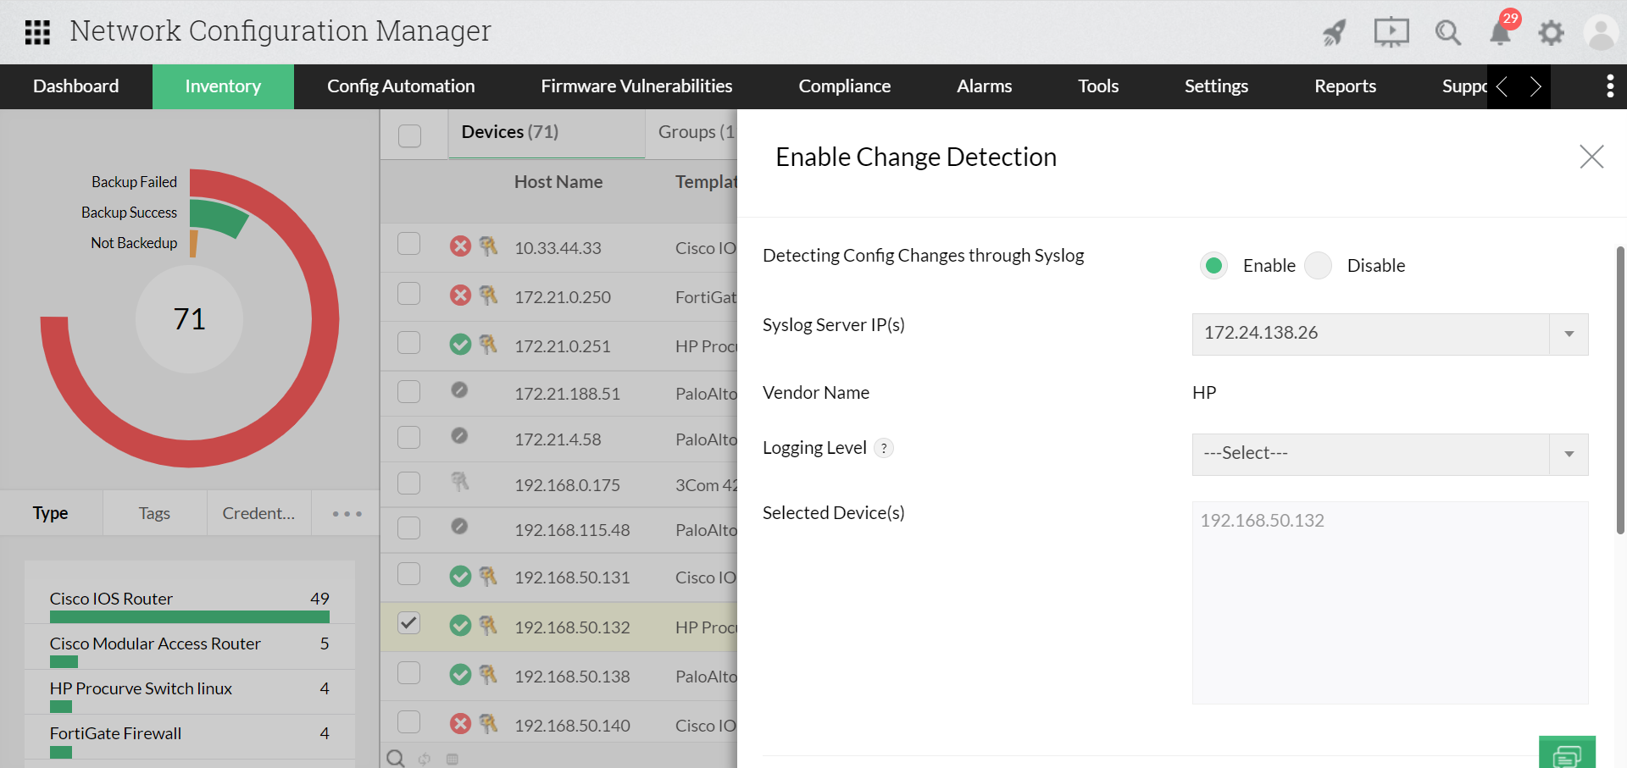The width and height of the screenshot is (1627, 768).
Task: Open the demo presentation icon
Action: pyautogui.click(x=1391, y=32)
